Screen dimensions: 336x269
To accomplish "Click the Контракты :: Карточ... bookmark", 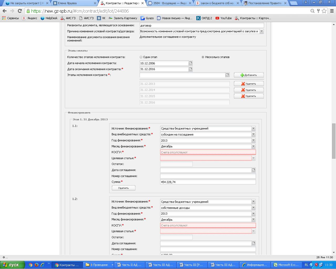I will [x=253, y=18].
